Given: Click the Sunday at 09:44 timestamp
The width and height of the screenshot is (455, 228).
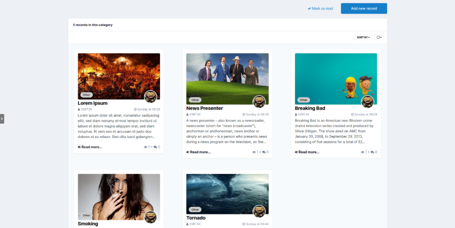Looking at the screenshot, I should click(256, 224).
